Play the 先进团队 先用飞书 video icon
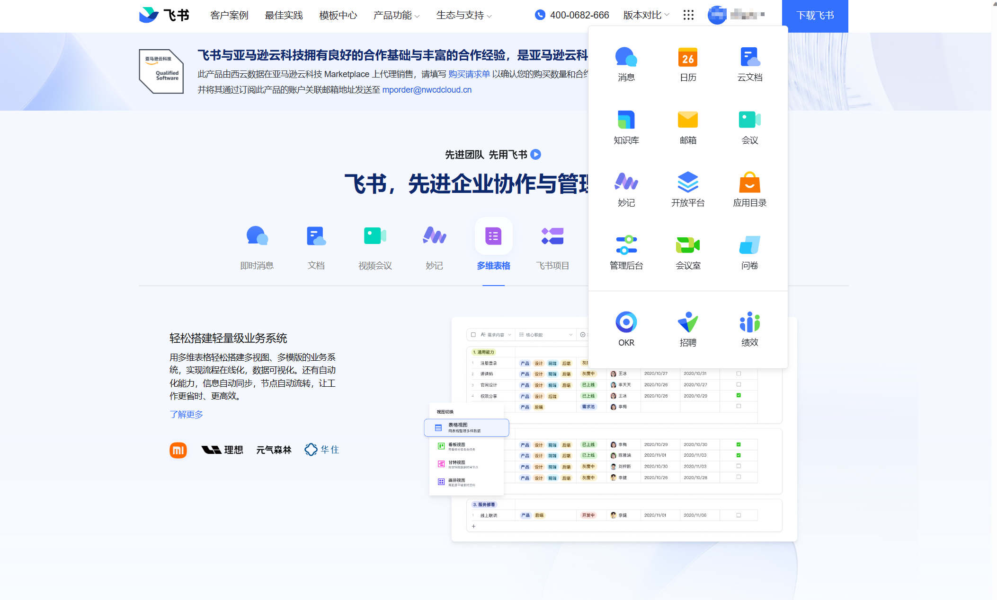This screenshot has height=600, width=997. tap(535, 155)
